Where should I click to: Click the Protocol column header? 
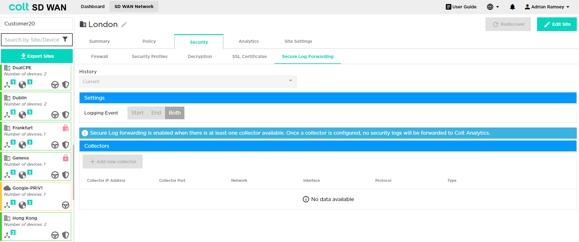click(383, 181)
